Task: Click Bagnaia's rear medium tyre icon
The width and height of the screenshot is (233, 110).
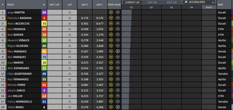Action: (118, 18)
